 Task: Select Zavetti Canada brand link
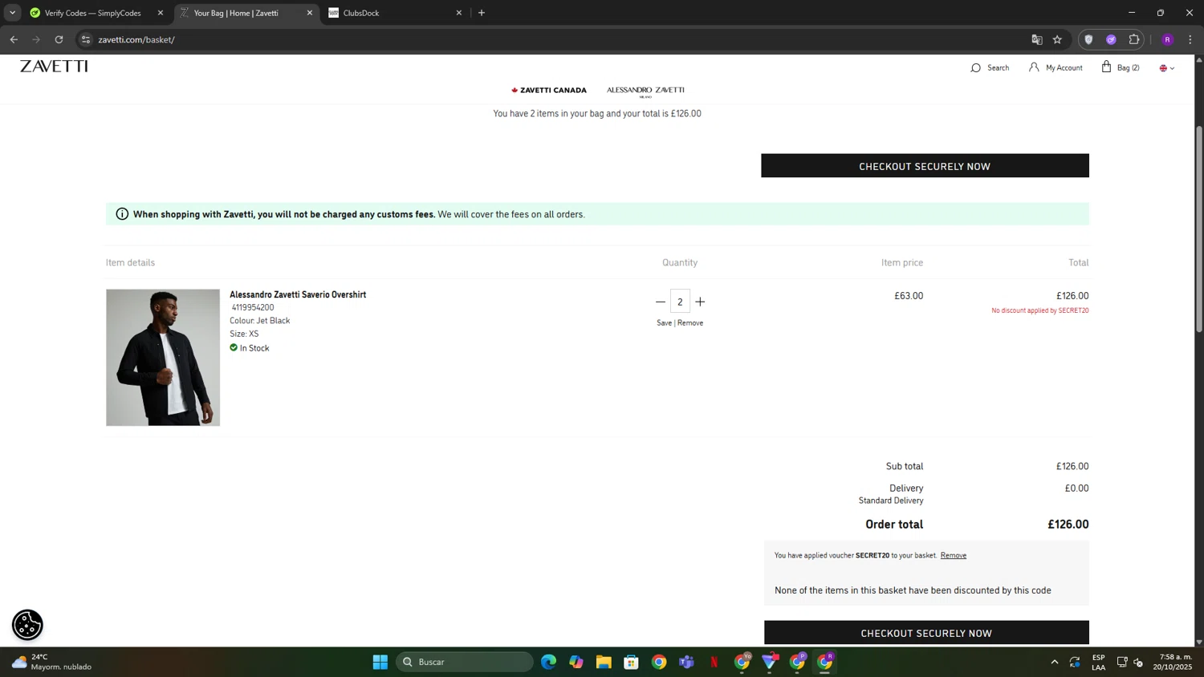pyautogui.click(x=549, y=90)
